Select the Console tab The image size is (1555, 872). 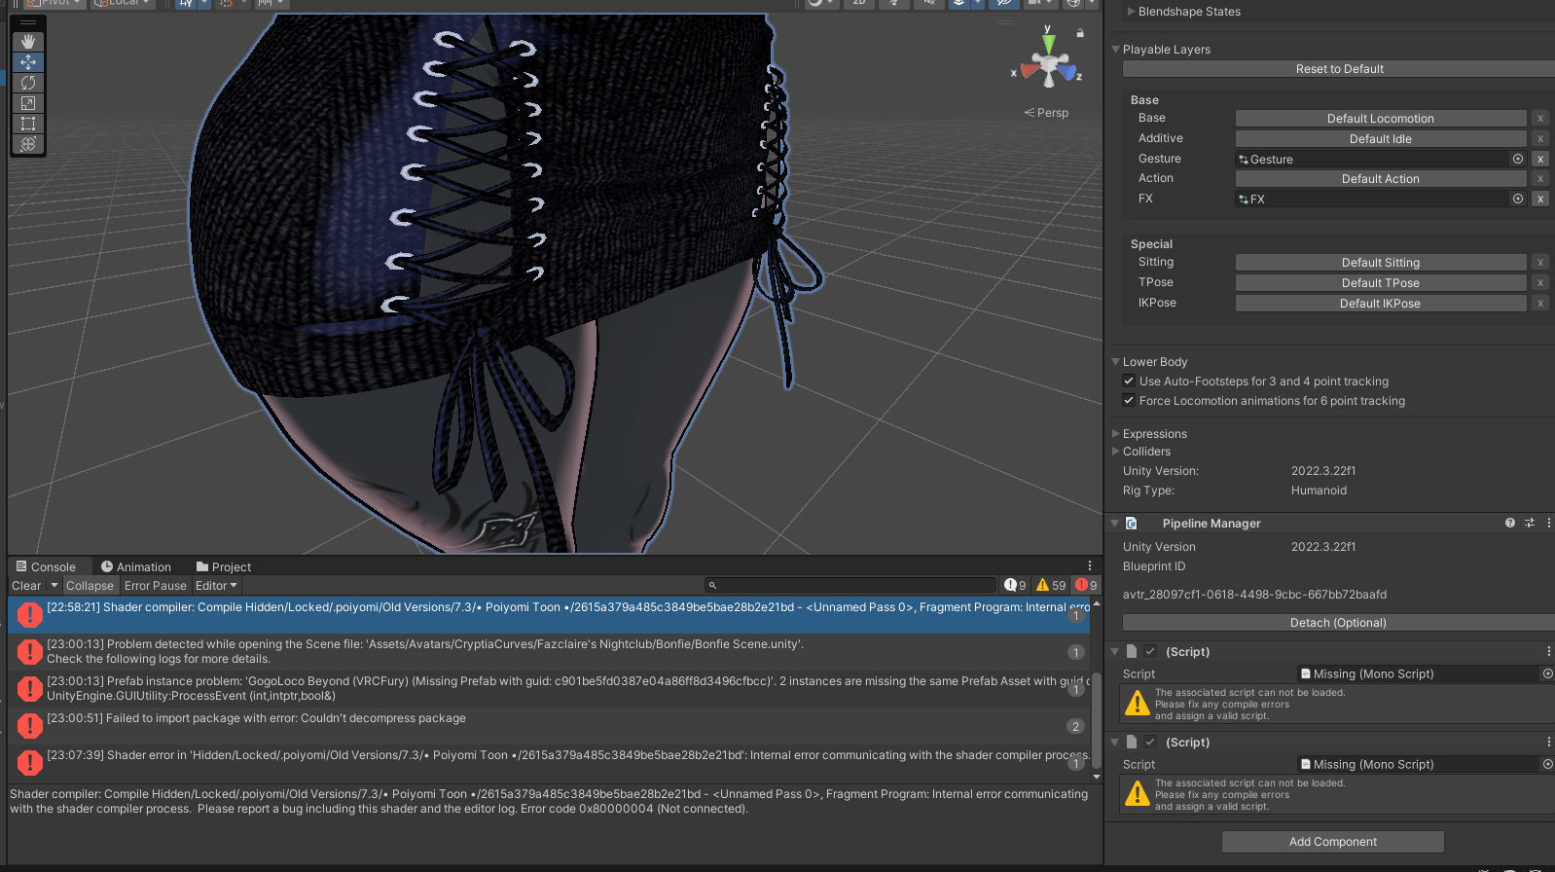point(47,566)
